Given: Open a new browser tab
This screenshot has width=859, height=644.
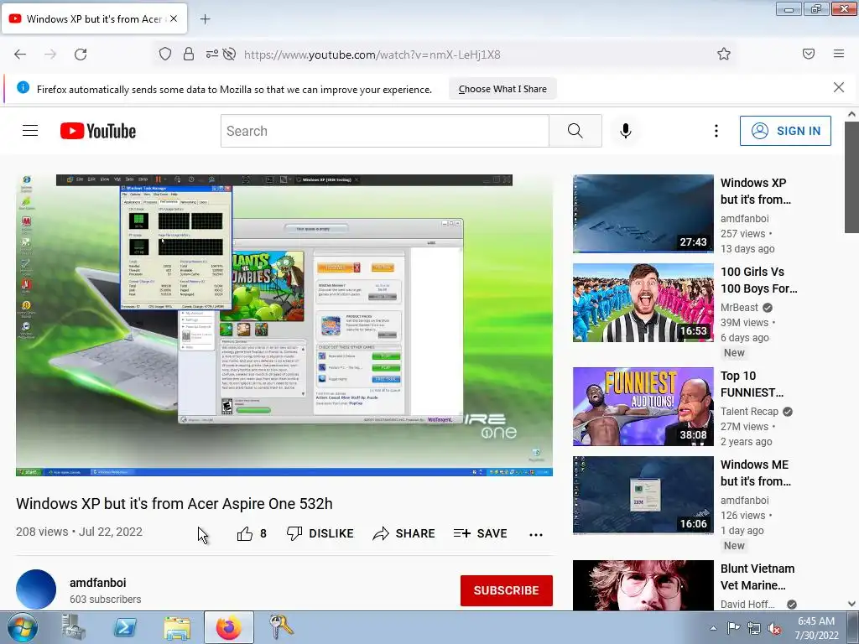Looking at the screenshot, I should tap(205, 19).
